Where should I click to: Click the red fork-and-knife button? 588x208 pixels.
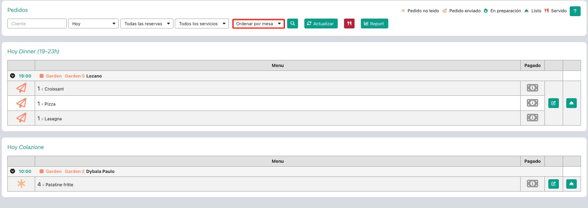coord(349,24)
